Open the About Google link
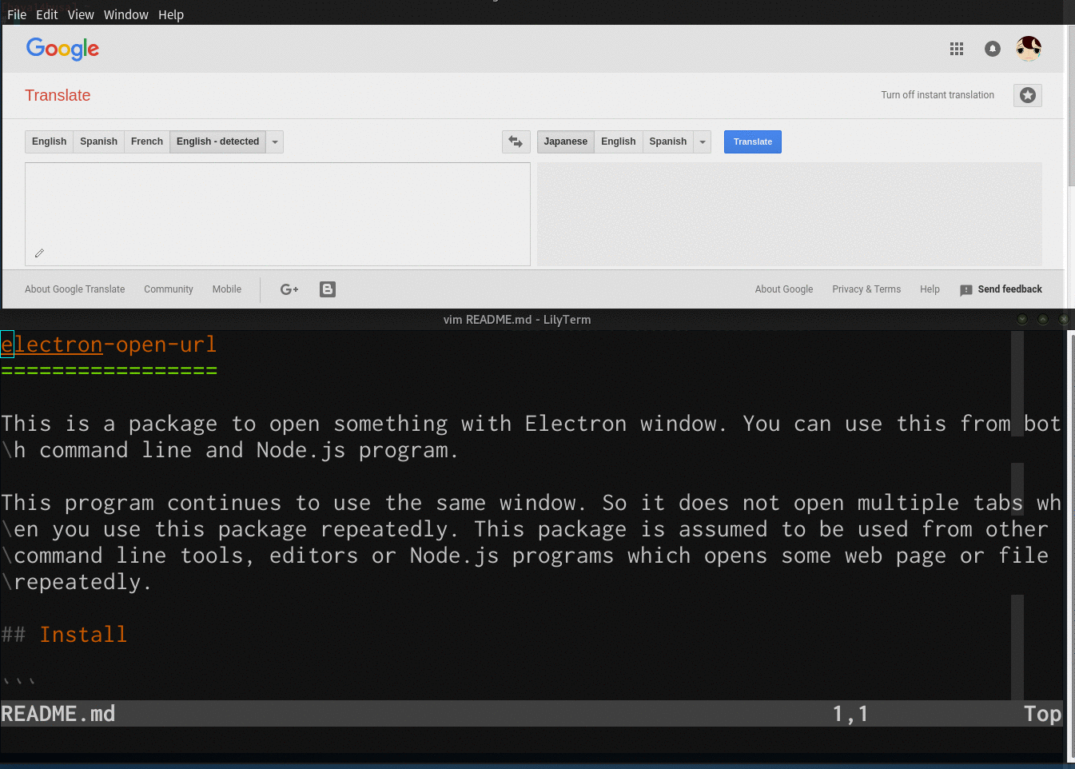Screen dimensions: 1075x769 (784, 289)
